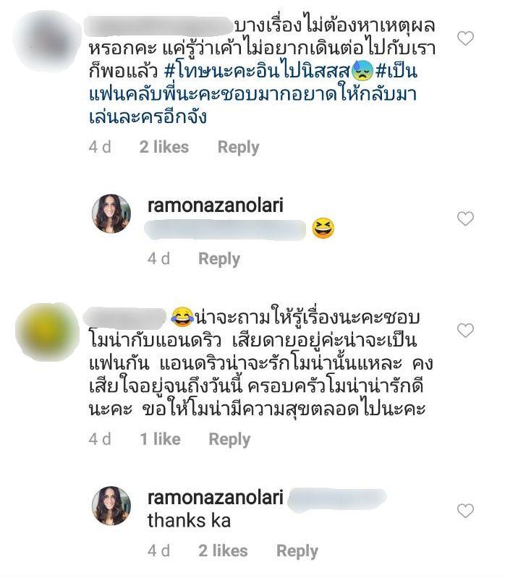The height and width of the screenshot is (578, 505).
Task: Open ramonazanolari avatar beside 'thanks ka'
Action: click(x=111, y=506)
